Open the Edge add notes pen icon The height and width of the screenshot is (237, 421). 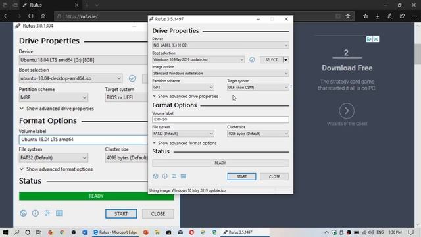coord(390,16)
